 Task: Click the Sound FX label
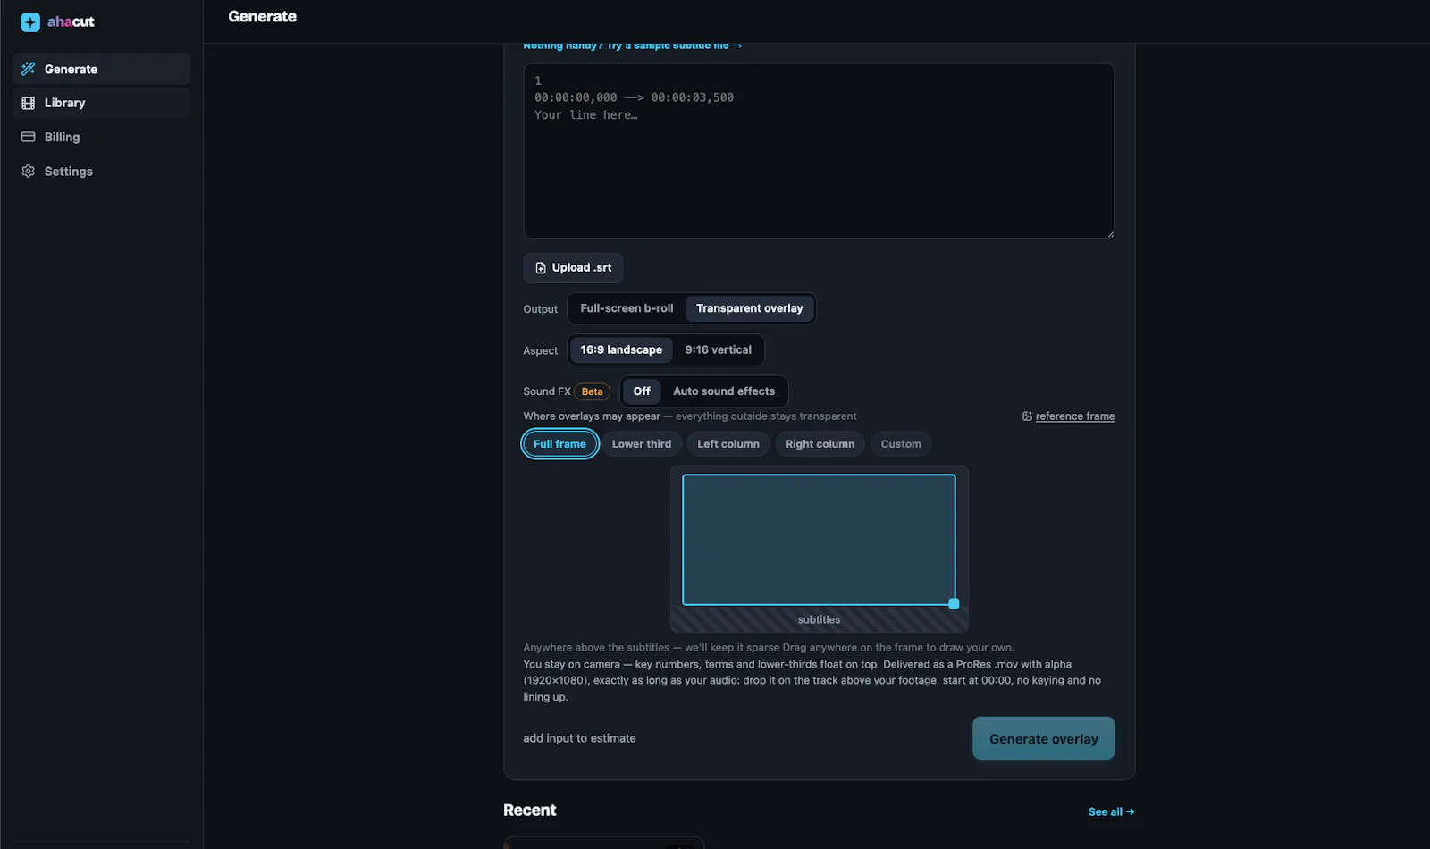(x=547, y=391)
